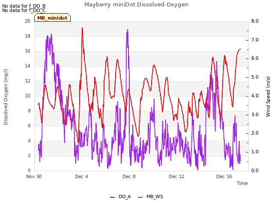Select the chart title Mayberry miniDot Dissolved Oxygen
274x205 pixels.
pos(136,5)
